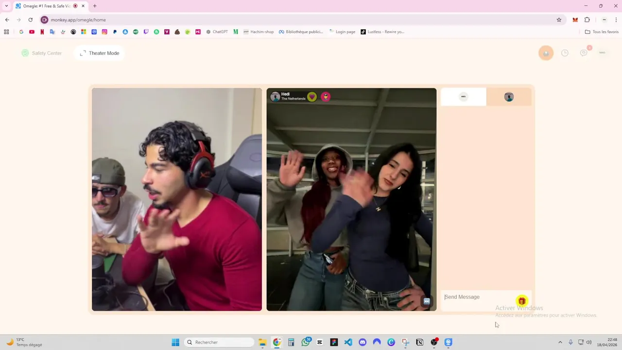
Task: Open the Safety Center
Action: point(42,53)
